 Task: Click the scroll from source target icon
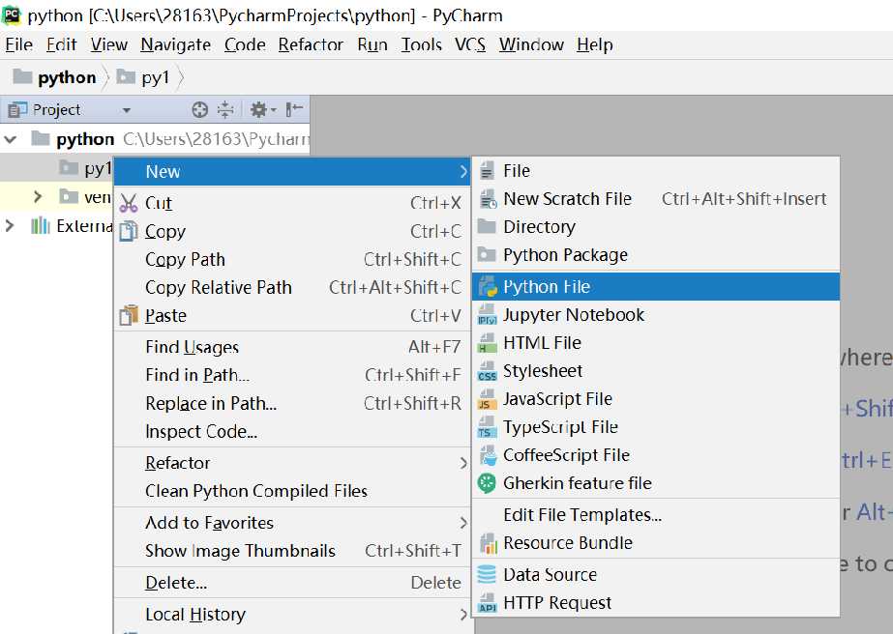200,109
